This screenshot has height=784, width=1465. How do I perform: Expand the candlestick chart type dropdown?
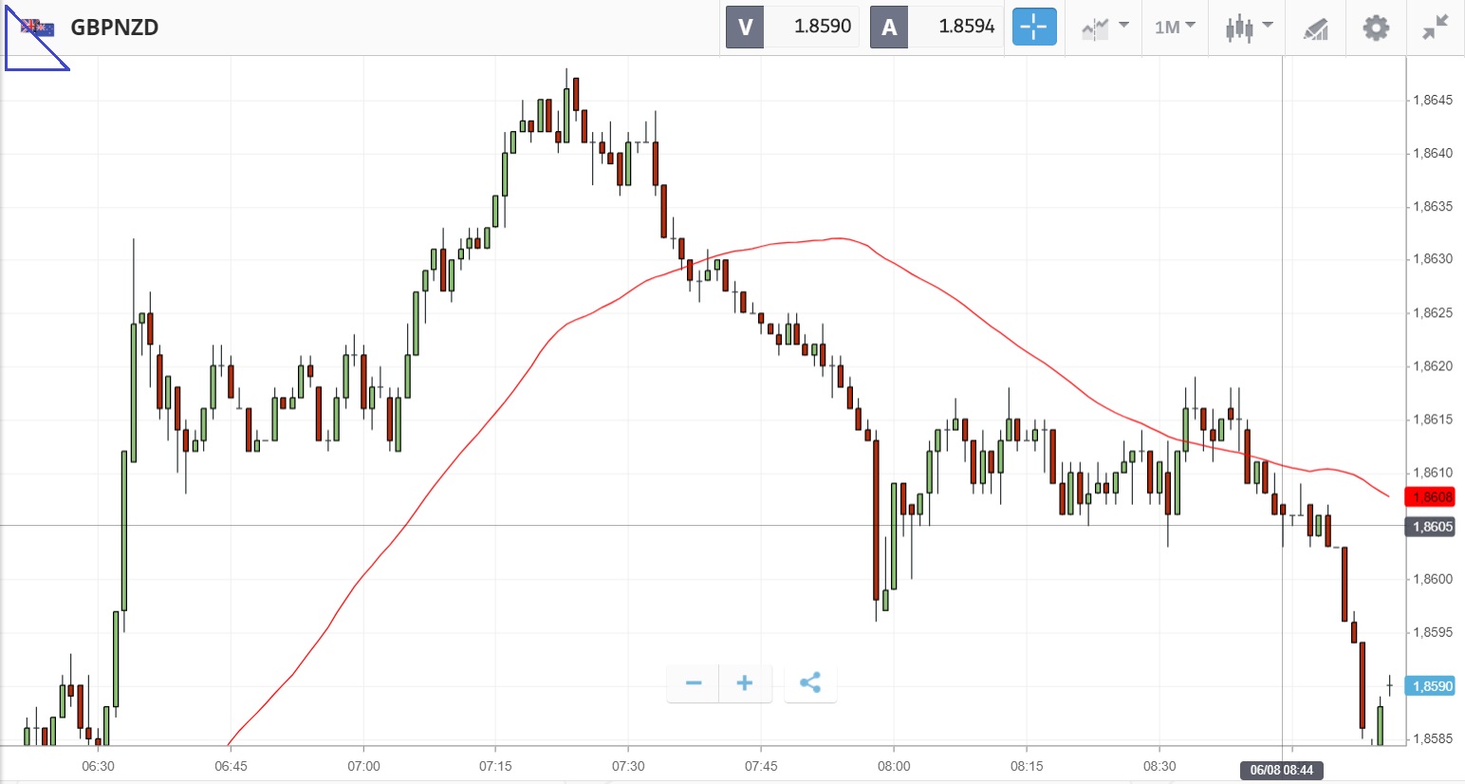[x=1247, y=27]
